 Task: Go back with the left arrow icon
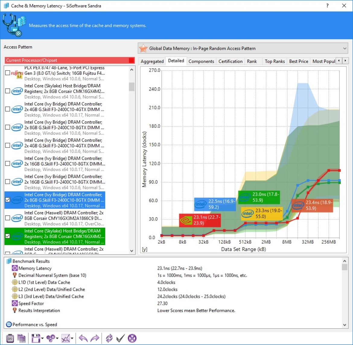[83, 338]
